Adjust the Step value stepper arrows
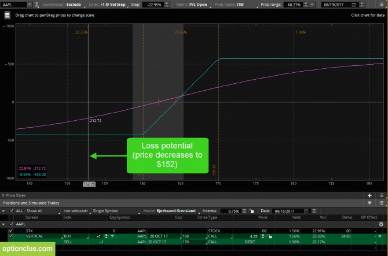 pyautogui.click(x=167, y=5)
